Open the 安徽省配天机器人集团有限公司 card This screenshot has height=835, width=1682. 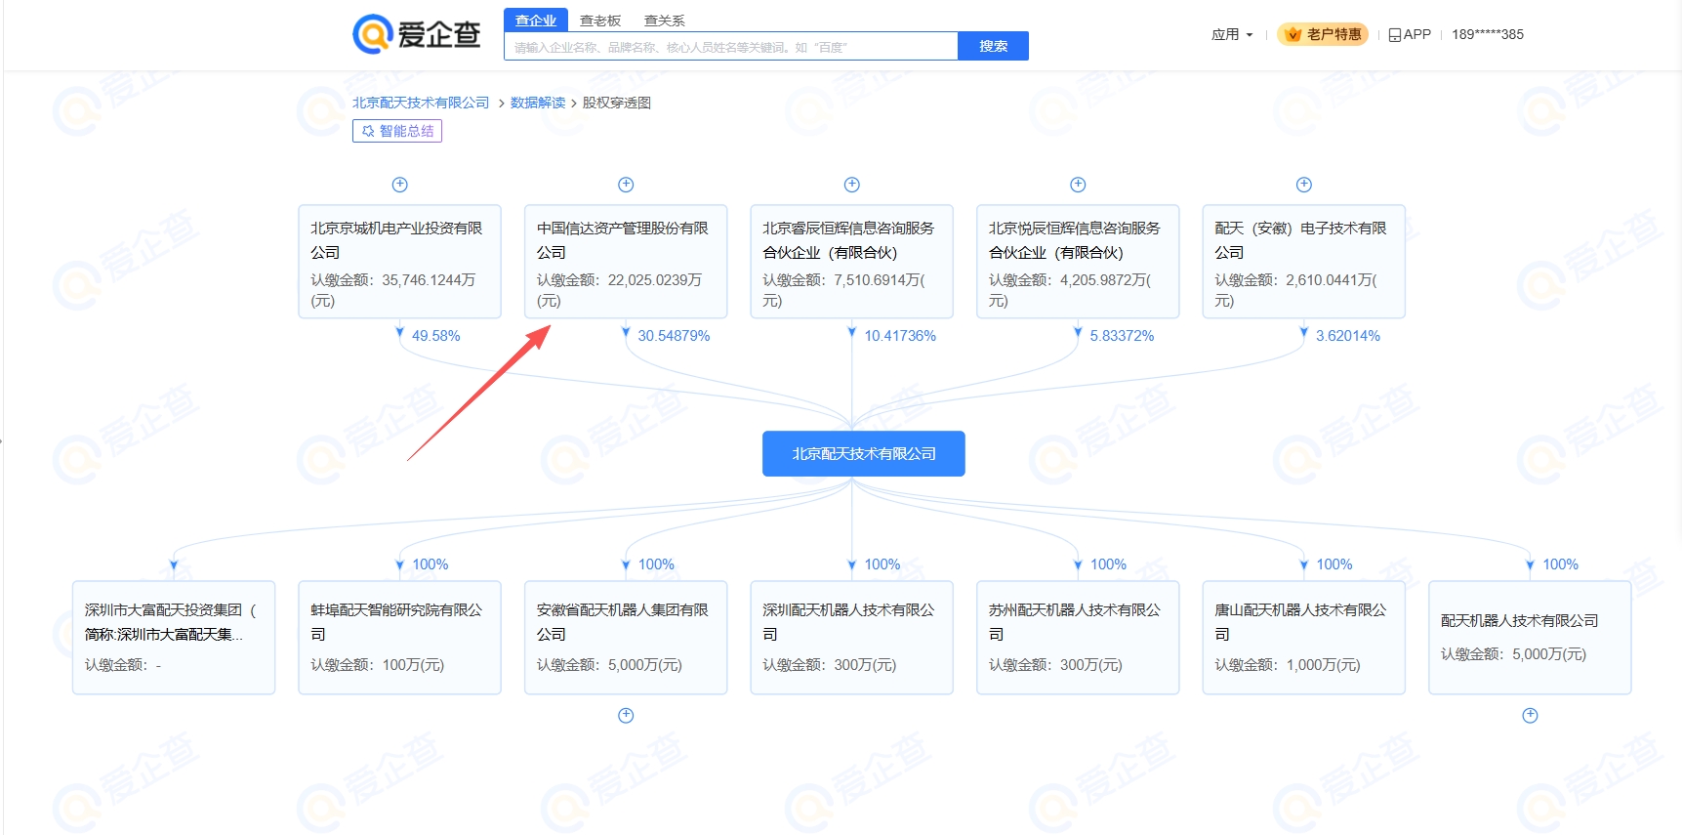pos(626,638)
